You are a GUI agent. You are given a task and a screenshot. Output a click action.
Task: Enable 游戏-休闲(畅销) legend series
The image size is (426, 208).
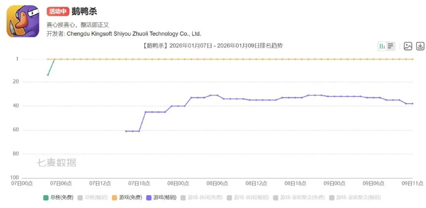(247, 197)
